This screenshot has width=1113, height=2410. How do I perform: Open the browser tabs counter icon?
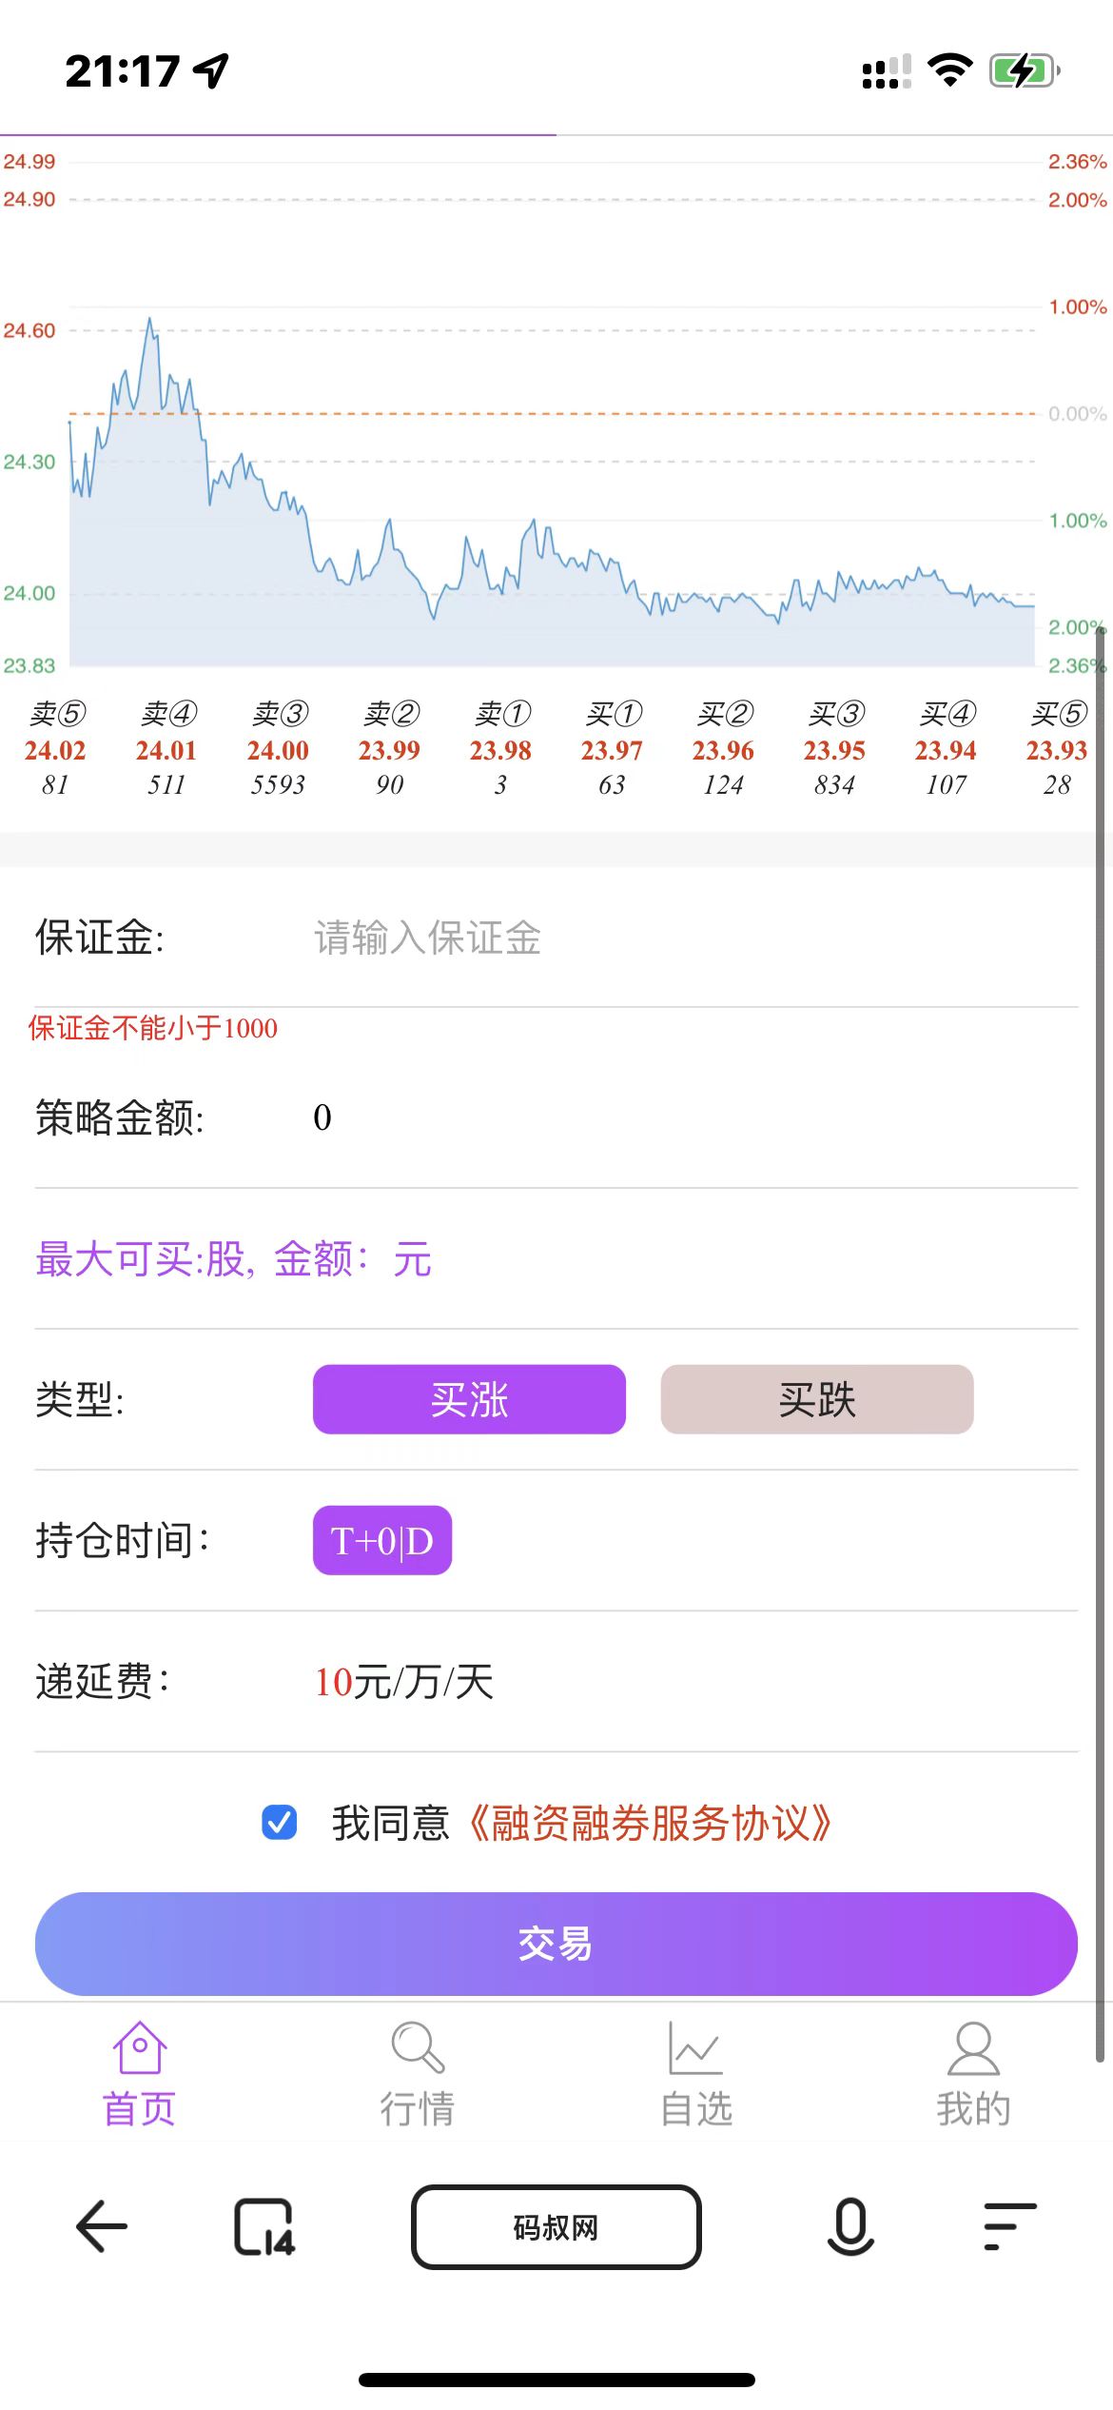(264, 2227)
